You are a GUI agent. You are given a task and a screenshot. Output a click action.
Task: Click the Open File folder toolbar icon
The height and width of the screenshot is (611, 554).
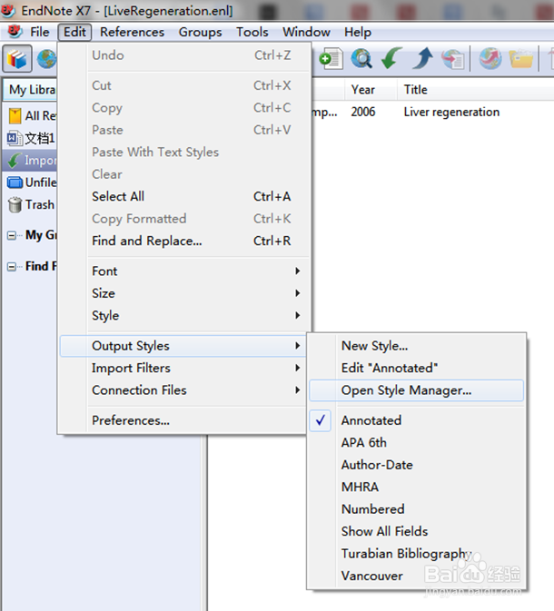tap(521, 59)
